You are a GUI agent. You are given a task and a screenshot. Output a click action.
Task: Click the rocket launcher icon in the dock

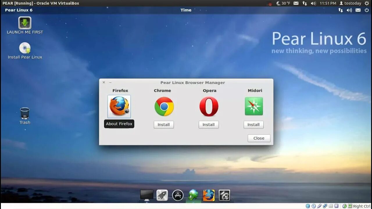(162, 195)
